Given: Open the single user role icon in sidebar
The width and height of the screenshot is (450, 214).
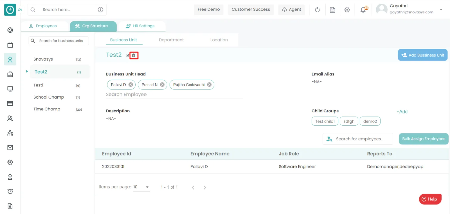Looking at the screenshot, I should (x=10, y=177).
